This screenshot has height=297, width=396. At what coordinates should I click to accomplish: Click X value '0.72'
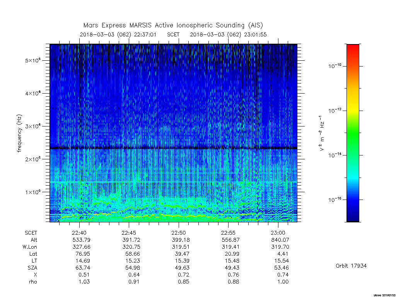[x=184, y=275]
